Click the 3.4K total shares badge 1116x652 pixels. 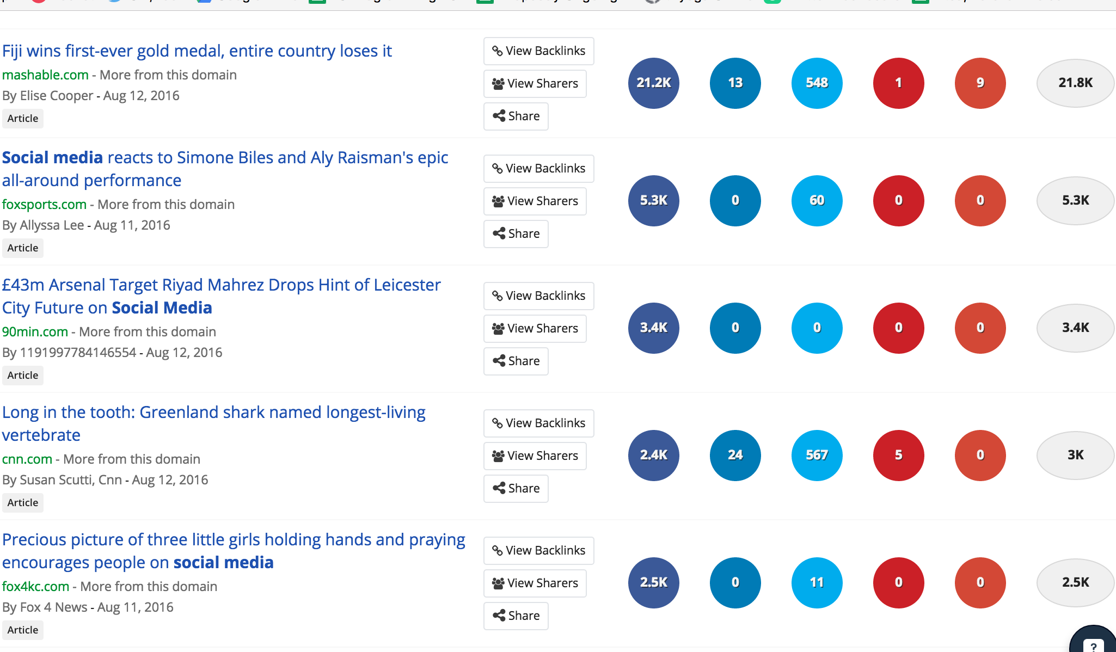point(1075,328)
